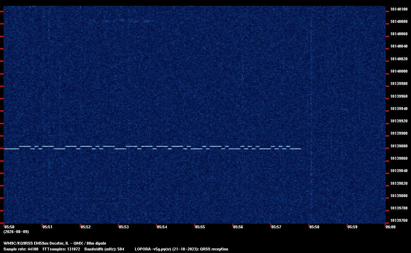The width and height of the screenshot is (411, 253).
Task: Click the 10139880 frequency label
Action: (x=399, y=146)
